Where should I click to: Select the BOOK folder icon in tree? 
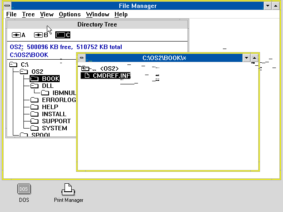pyautogui.click(x=34, y=79)
